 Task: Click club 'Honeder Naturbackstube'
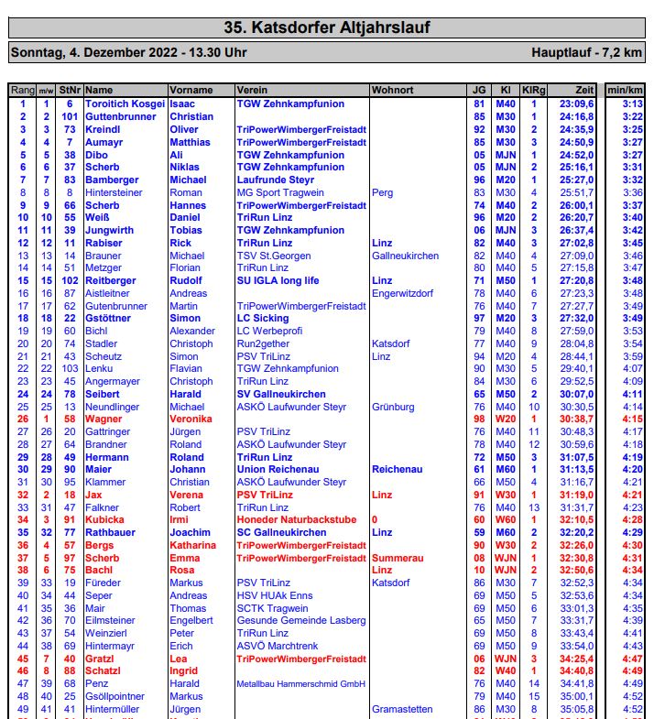tap(297, 520)
